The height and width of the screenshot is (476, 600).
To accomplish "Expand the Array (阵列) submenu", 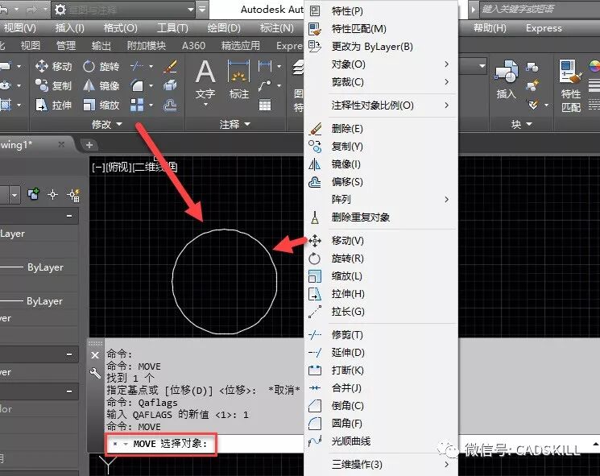I will click(x=381, y=200).
